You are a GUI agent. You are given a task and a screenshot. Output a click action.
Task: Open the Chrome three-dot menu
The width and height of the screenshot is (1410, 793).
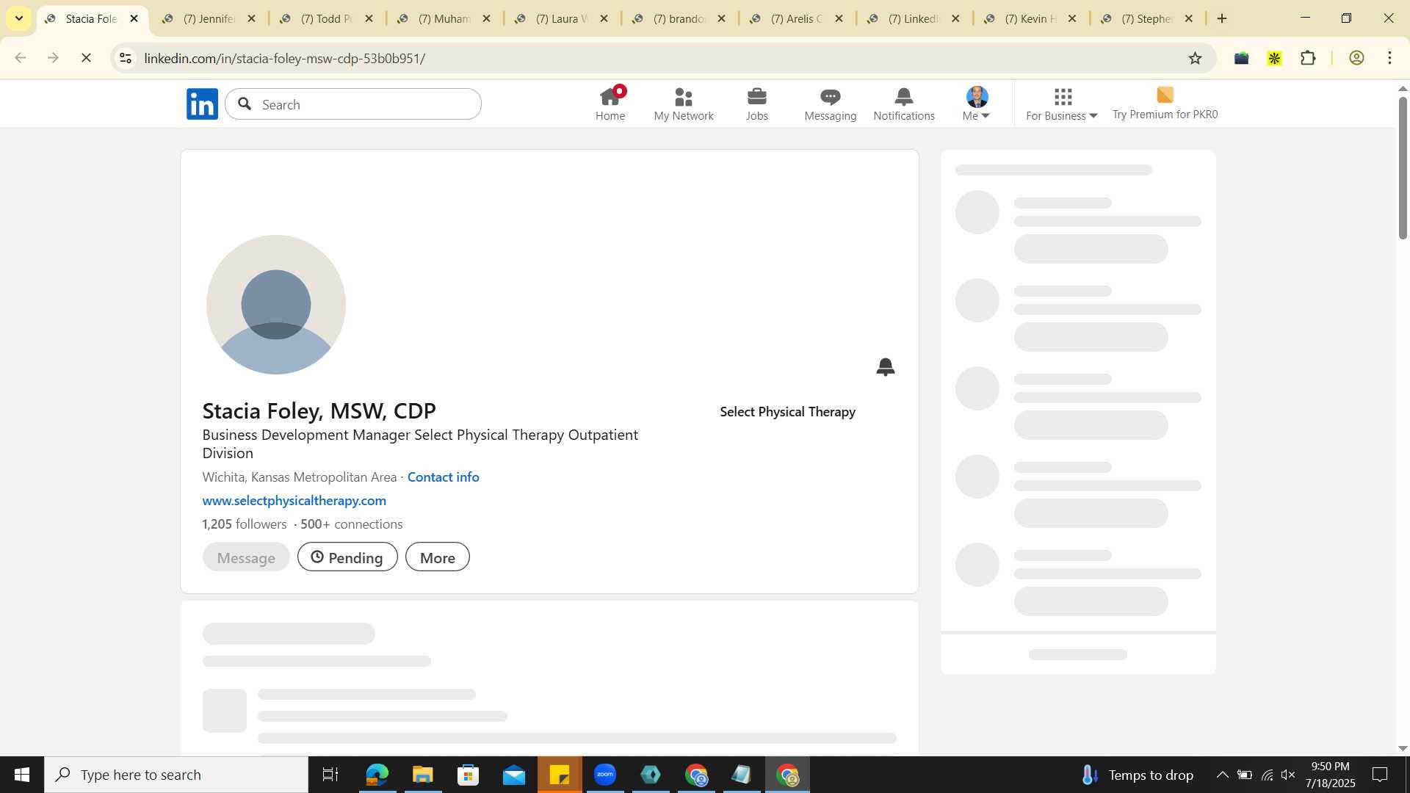click(x=1389, y=58)
